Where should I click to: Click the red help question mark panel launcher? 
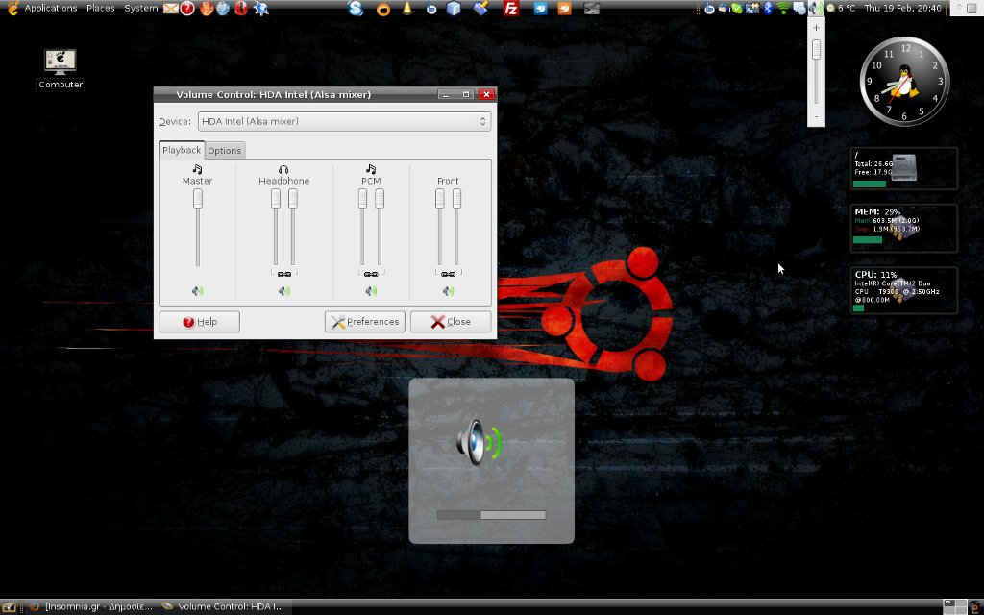click(x=187, y=8)
